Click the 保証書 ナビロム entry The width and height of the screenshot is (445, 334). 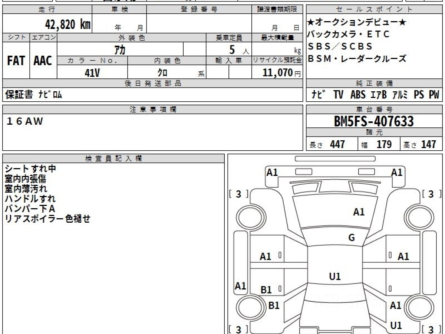tap(34, 95)
